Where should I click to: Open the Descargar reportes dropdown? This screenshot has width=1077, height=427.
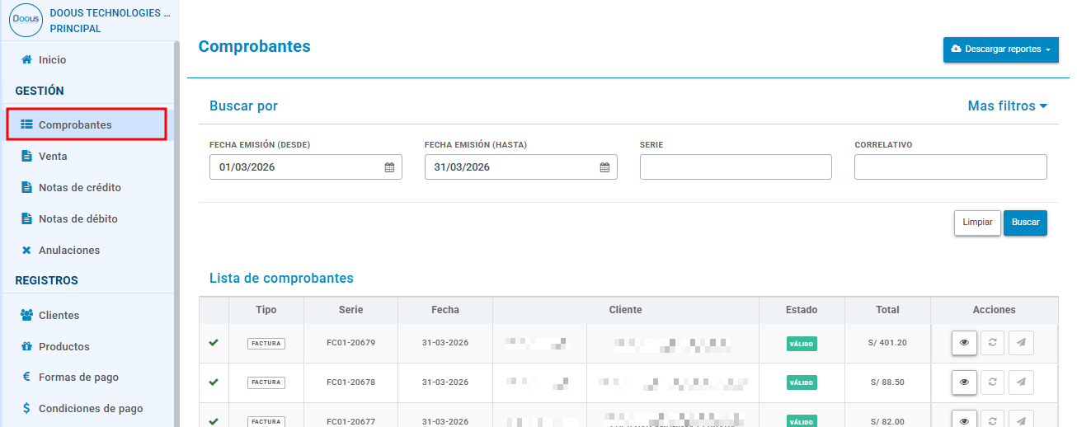pyautogui.click(x=1001, y=49)
